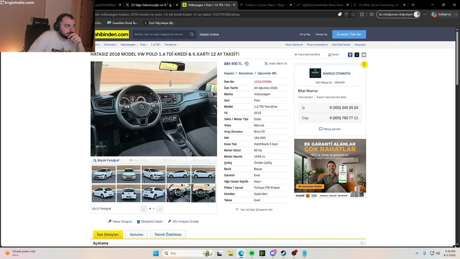Open File Explorer from the taskbar
This screenshot has height=259, width=460.
pyautogui.click(x=230, y=253)
